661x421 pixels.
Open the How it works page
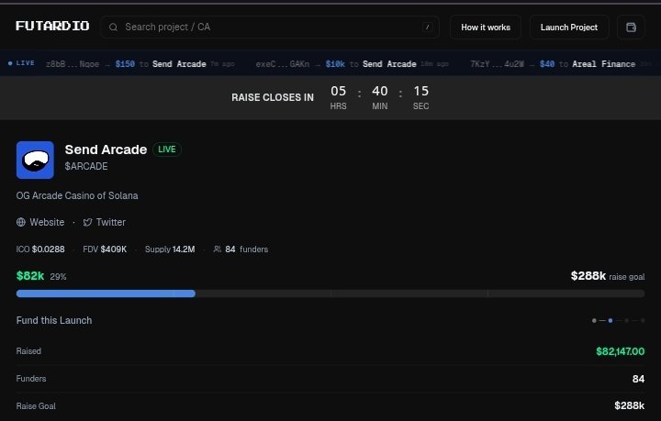(486, 27)
